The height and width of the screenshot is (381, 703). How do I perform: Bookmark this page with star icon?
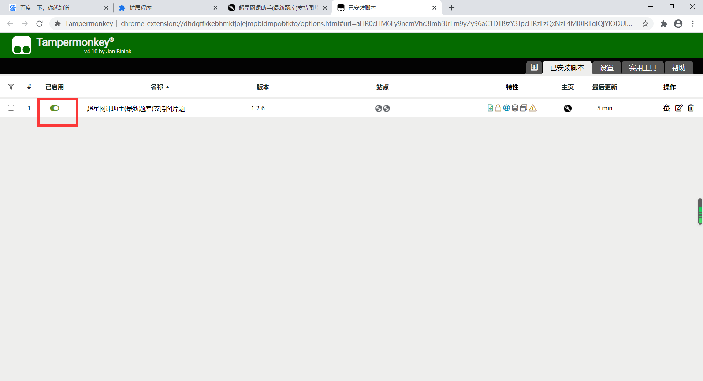click(x=645, y=24)
